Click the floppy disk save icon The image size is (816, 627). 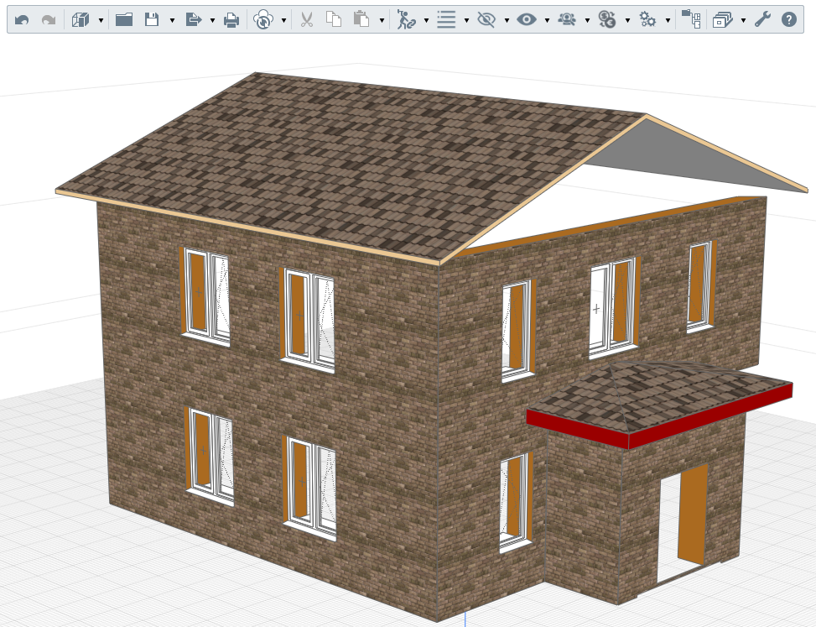coord(152,20)
